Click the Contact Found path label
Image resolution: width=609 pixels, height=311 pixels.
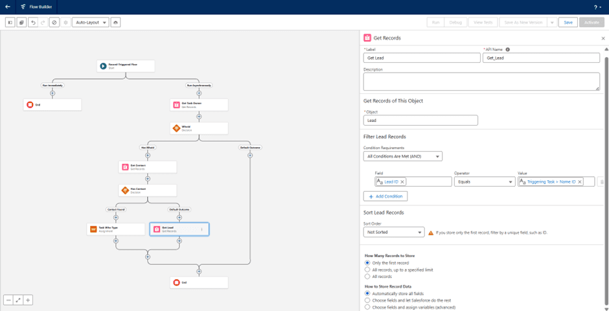point(116,209)
